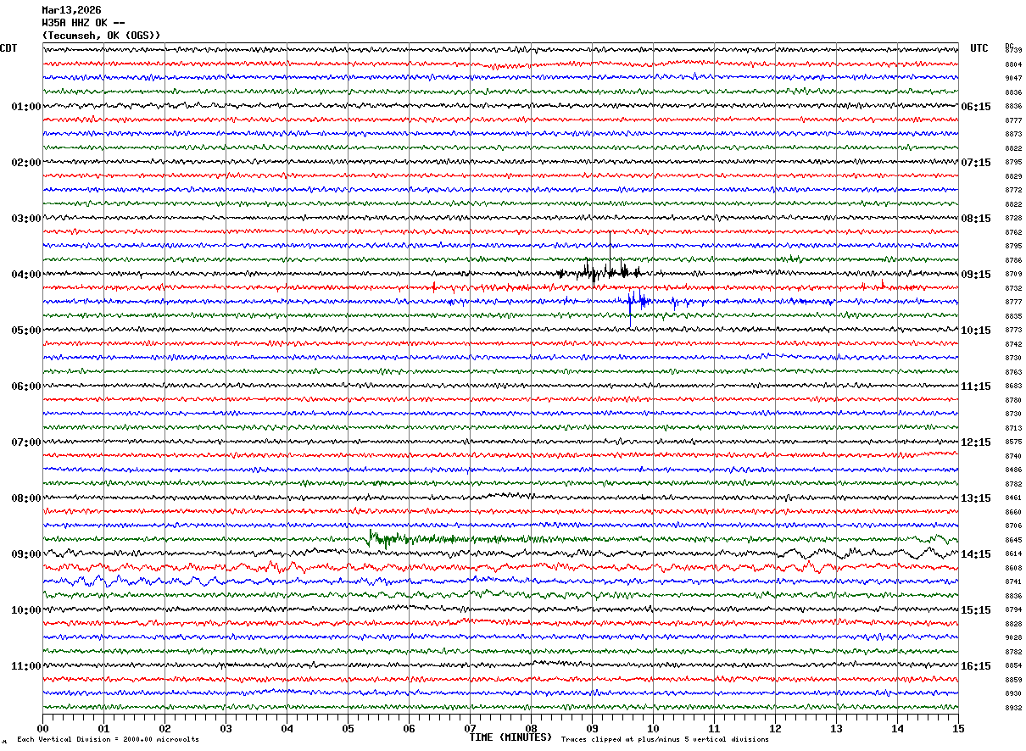Click the 13:15 UTC time label
The image size is (1026, 751).
976,498
